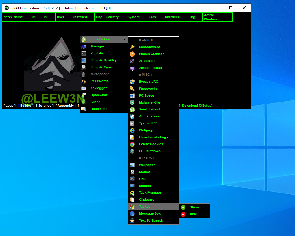Open the Settings link in bottom bar
The width and height of the screenshot is (295, 236).
point(45,106)
